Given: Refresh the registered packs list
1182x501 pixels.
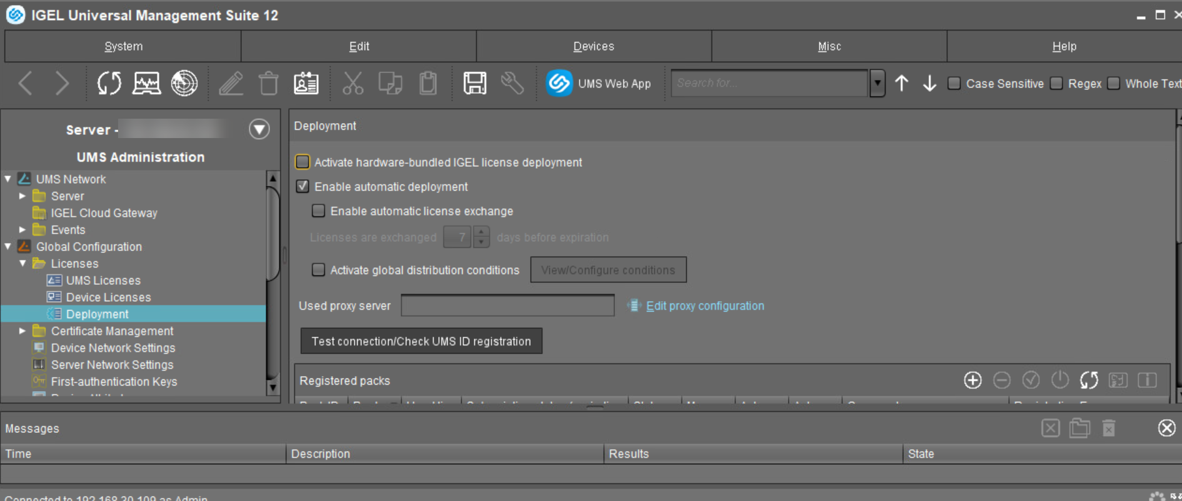Looking at the screenshot, I should (x=1089, y=380).
